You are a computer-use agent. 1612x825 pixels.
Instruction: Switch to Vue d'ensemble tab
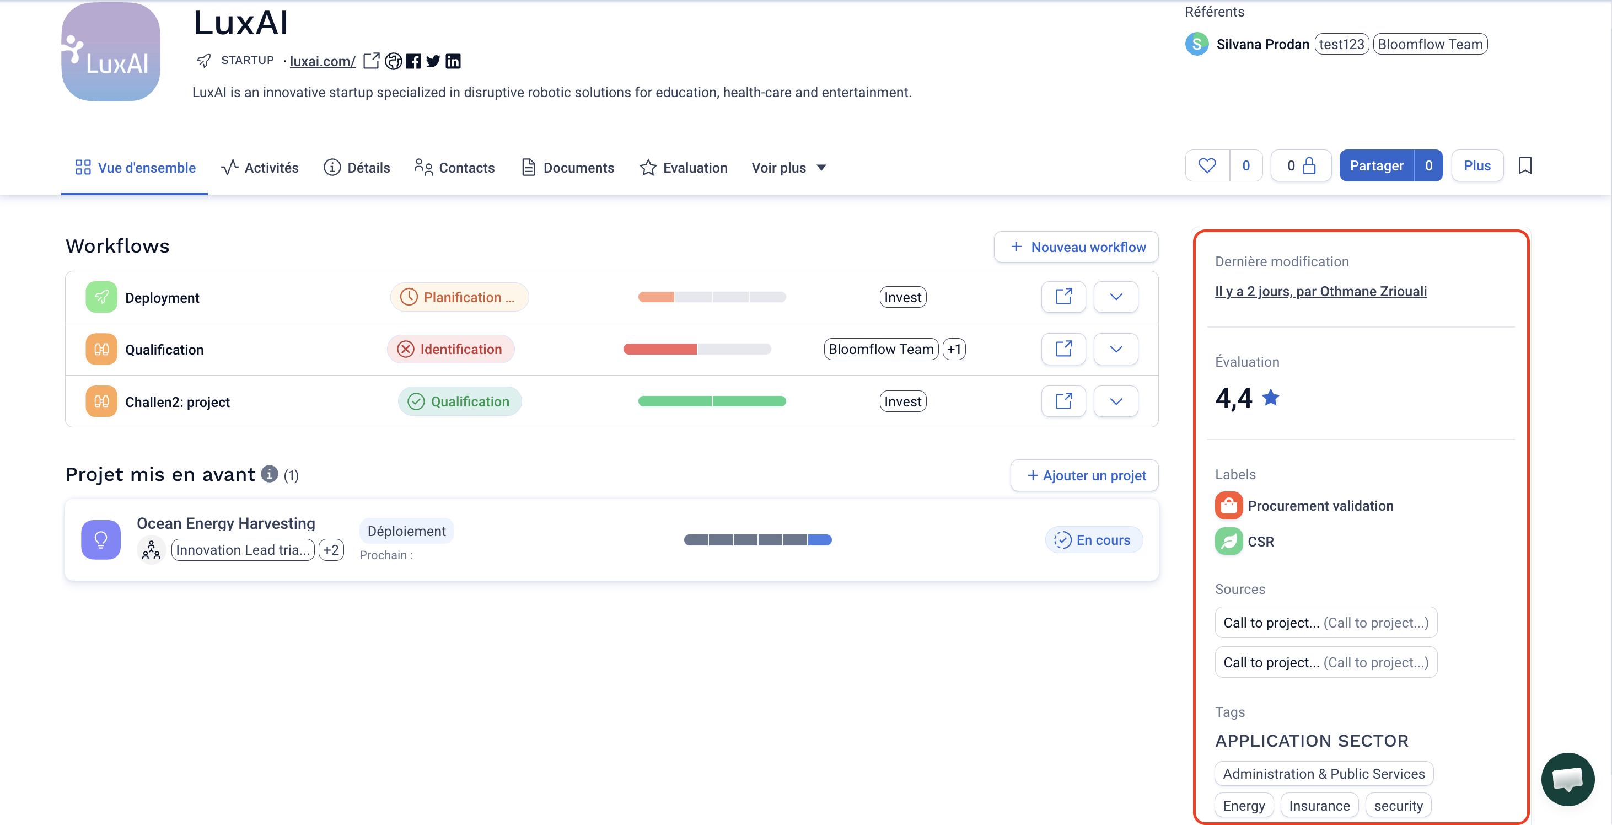click(x=135, y=168)
